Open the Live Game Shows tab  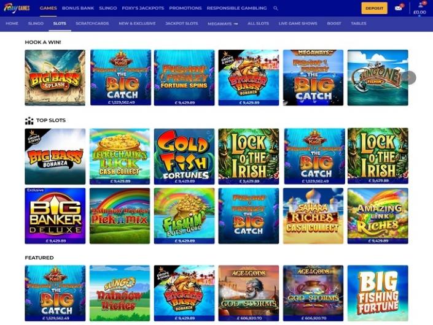[x=298, y=23]
